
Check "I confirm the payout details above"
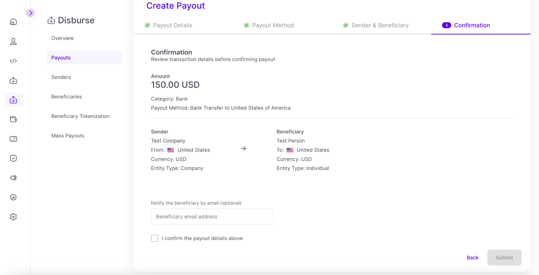[155, 238]
